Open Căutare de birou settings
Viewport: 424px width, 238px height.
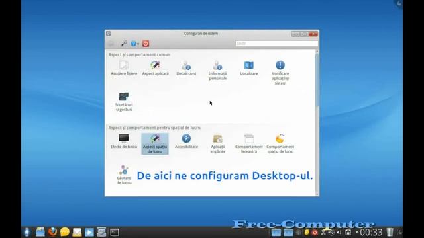click(x=124, y=175)
